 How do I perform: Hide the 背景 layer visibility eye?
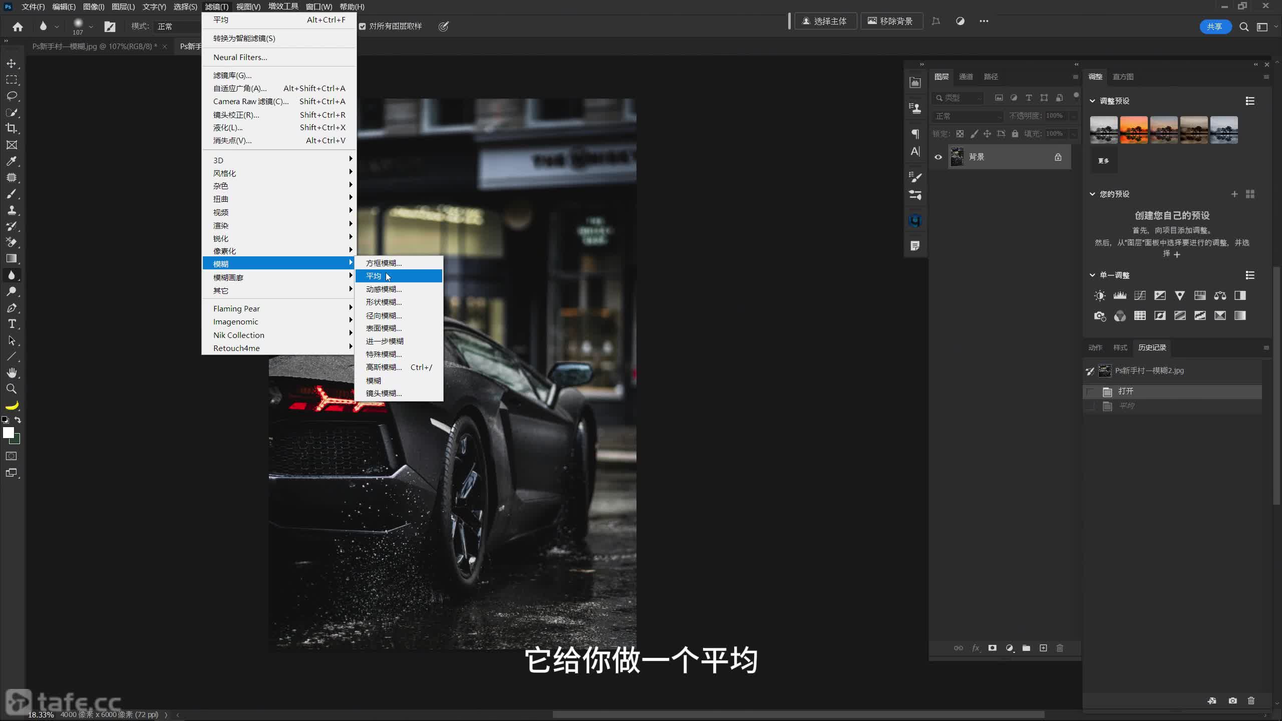pyautogui.click(x=938, y=157)
